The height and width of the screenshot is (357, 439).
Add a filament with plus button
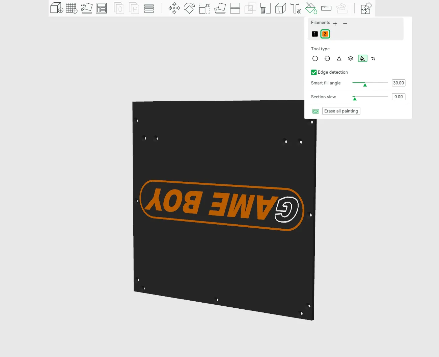click(335, 23)
